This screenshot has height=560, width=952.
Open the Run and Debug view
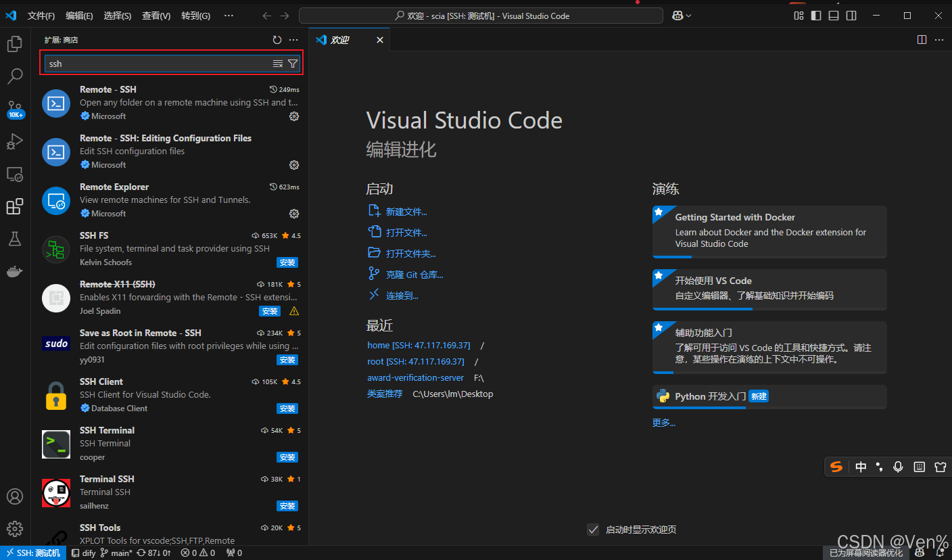click(x=15, y=141)
